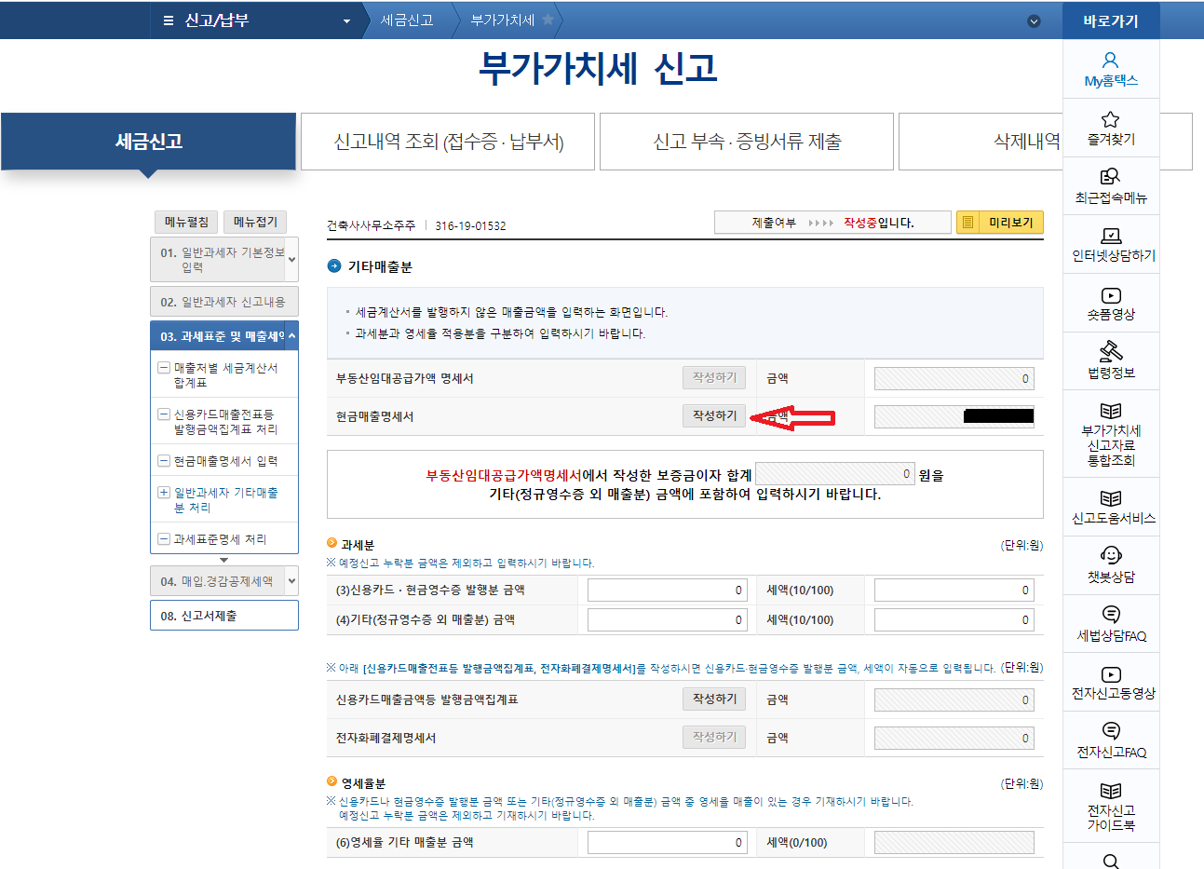1204x869 pixels.
Task: Open 전자신고FAQ icon
Action: click(x=1111, y=731)
